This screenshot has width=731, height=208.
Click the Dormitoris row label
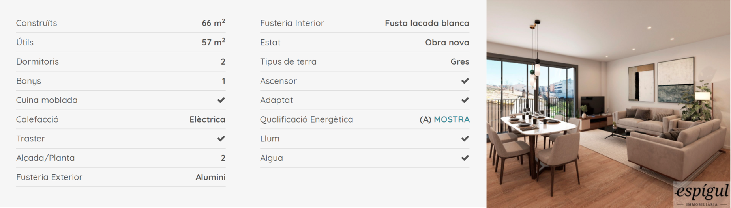37,62
